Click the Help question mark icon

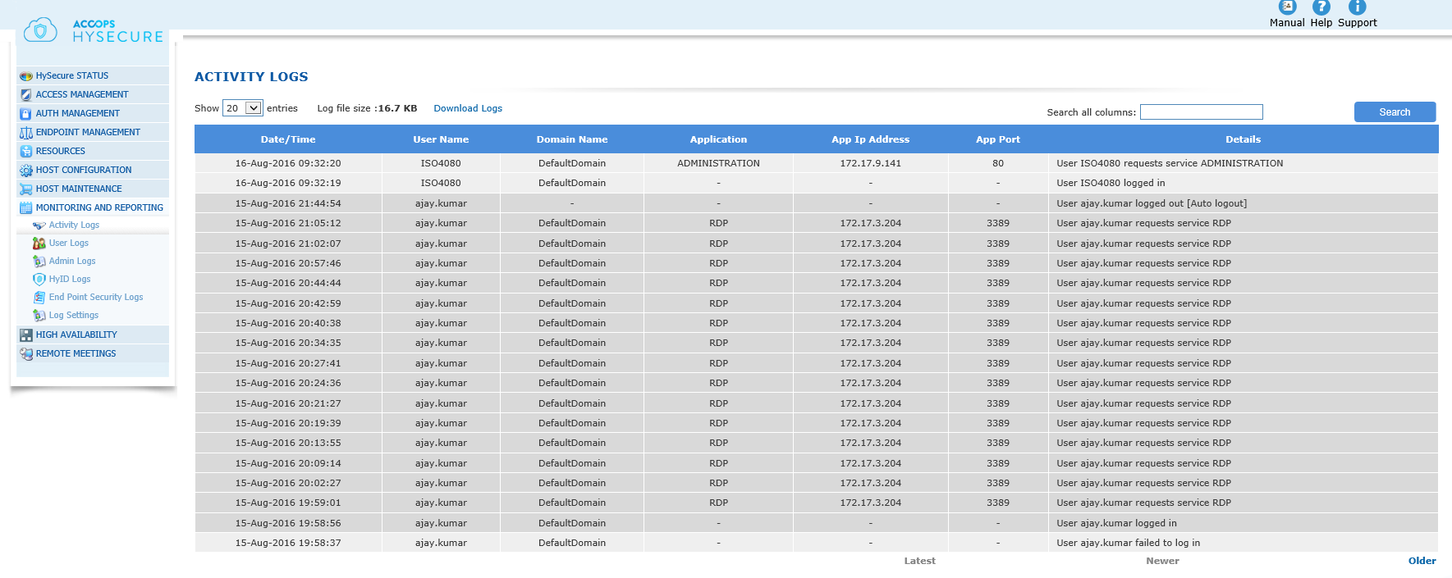(1321, 7)
